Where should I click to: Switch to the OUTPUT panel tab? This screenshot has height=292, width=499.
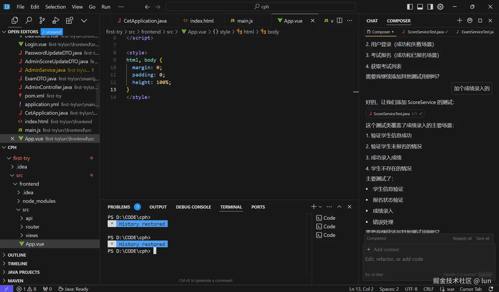coord(158,207)
